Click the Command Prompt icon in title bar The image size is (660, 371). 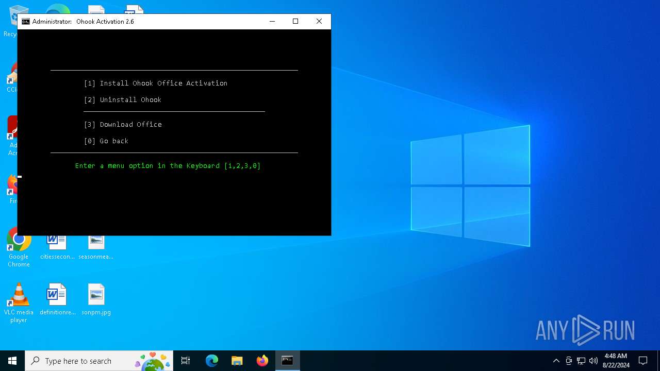coord(26,22)
